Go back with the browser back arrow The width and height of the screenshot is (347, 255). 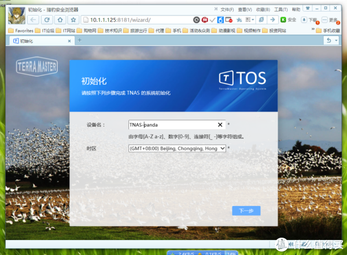tap(33, 20)
